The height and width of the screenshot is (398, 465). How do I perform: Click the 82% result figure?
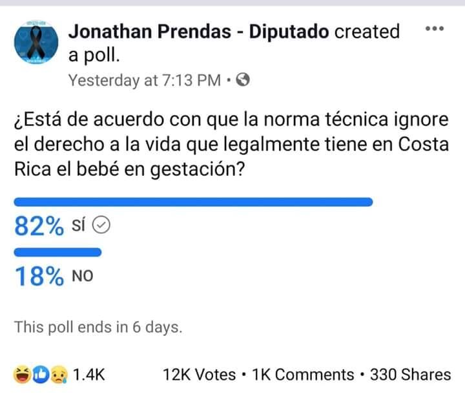point(39,226)
